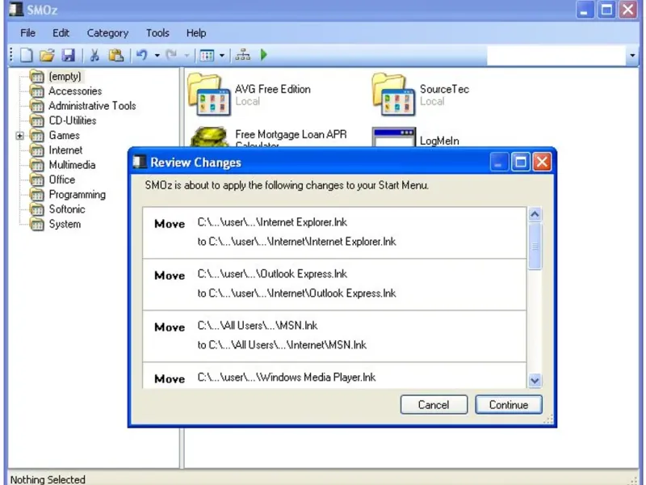The width and height of the screenshot is (646, 485).
Task: Open the view mode dropdown arrow
Action: [222, 55]
